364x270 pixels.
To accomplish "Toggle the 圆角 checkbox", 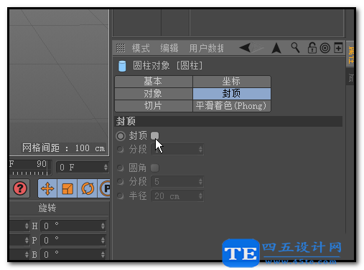I will (155, 168).
